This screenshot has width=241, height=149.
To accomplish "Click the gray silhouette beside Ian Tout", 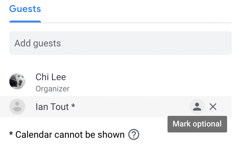I will click(x=17, y=107).
